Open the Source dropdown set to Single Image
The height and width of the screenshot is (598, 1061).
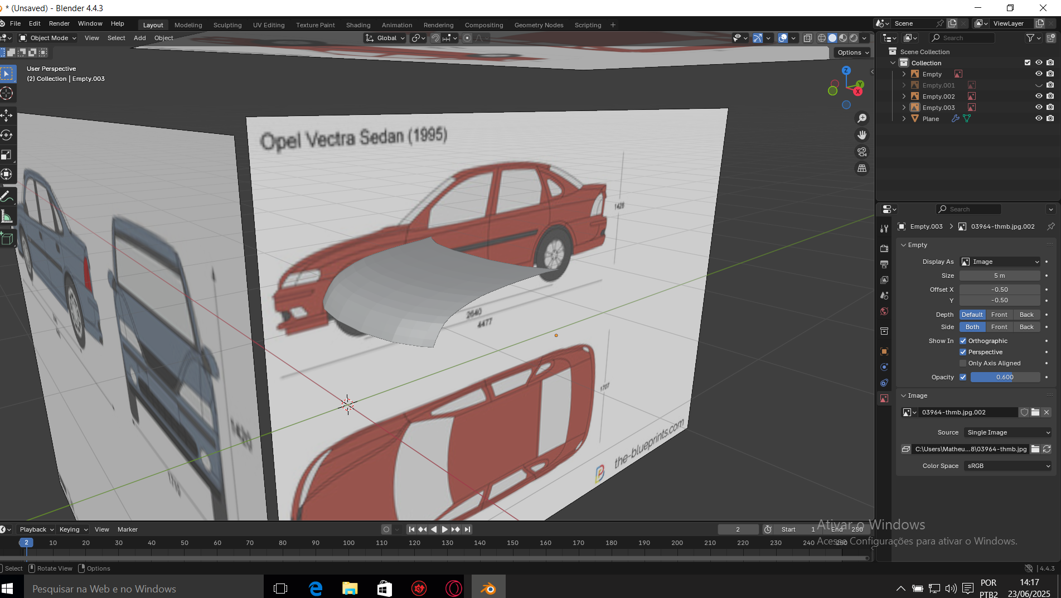point(1008,432)
